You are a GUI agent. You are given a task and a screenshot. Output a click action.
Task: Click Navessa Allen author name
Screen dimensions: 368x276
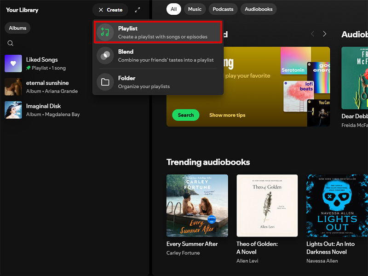[322, 261]
